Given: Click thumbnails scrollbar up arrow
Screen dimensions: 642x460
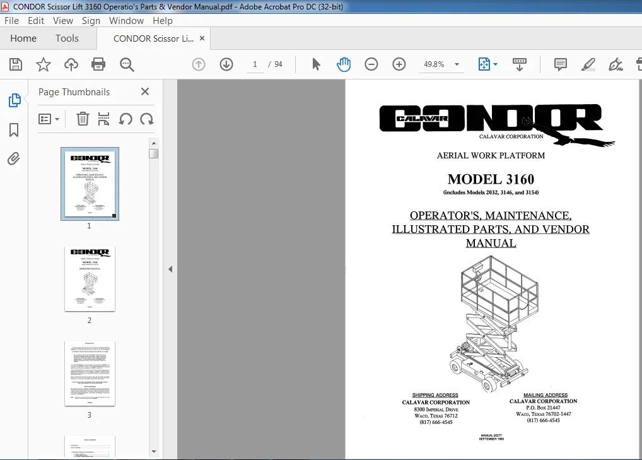Looking at the screenshot, I should [154, 143].
